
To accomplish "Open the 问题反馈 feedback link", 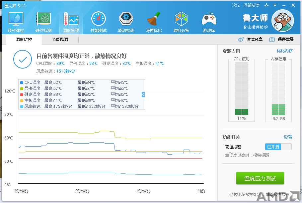I will (252, 5).
